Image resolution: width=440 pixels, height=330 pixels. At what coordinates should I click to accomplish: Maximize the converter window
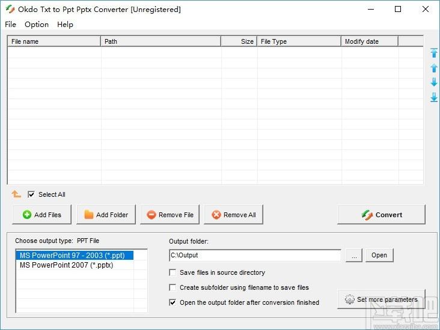398,9
